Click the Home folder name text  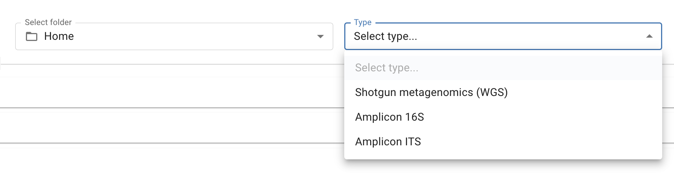point(59,36)
